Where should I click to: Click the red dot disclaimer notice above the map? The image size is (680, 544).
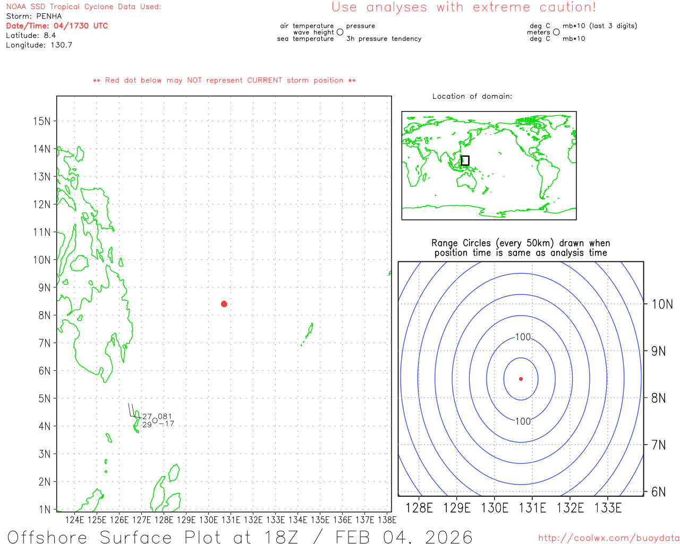click(x=224, y=80)
